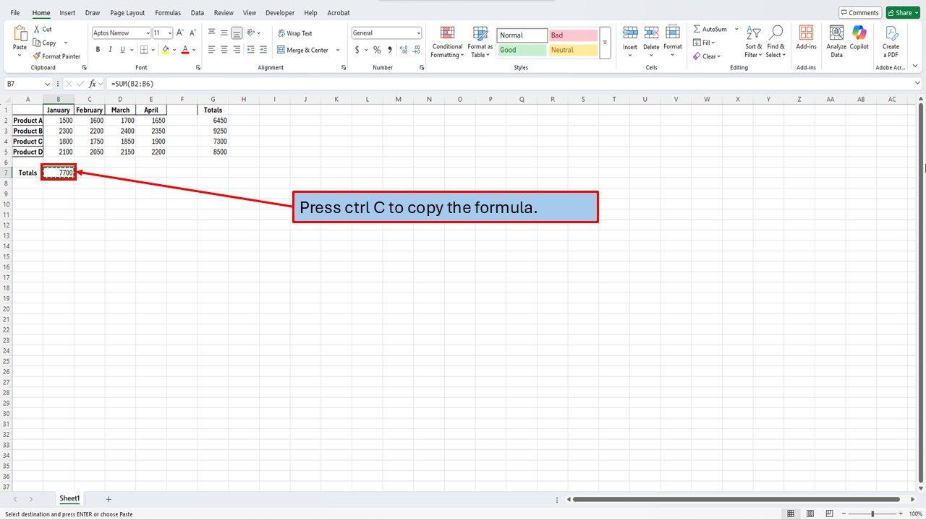This screenshot has height=520, width=926.
Task: Click the Share button
Action: tap(901, 12)
